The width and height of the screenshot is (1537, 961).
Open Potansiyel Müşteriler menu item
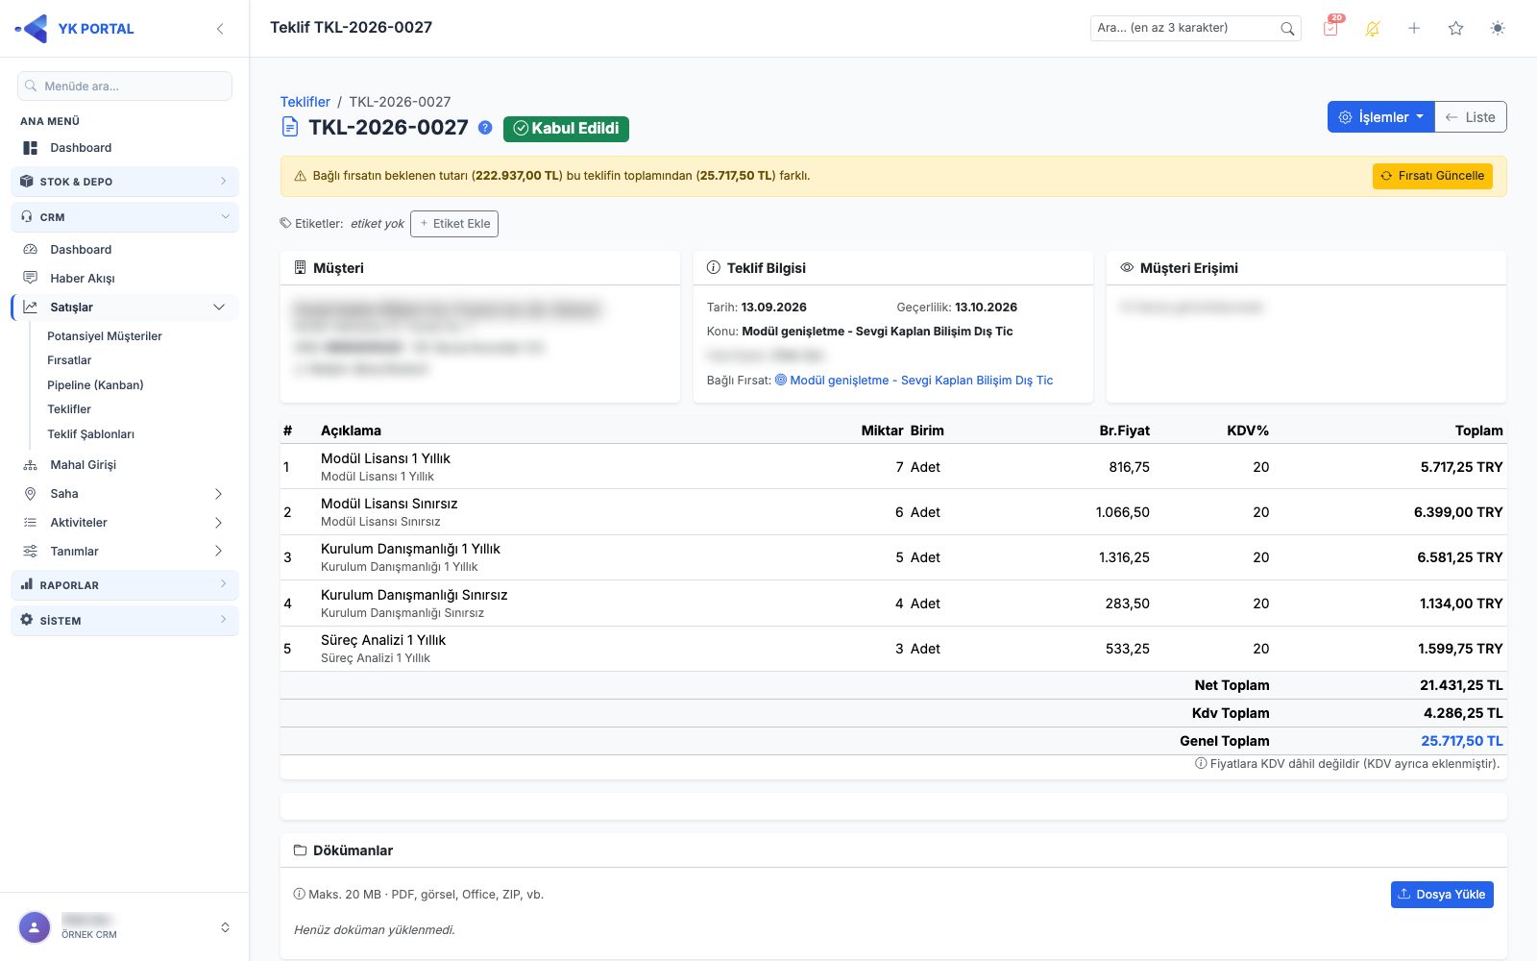[x=105, y=336]
